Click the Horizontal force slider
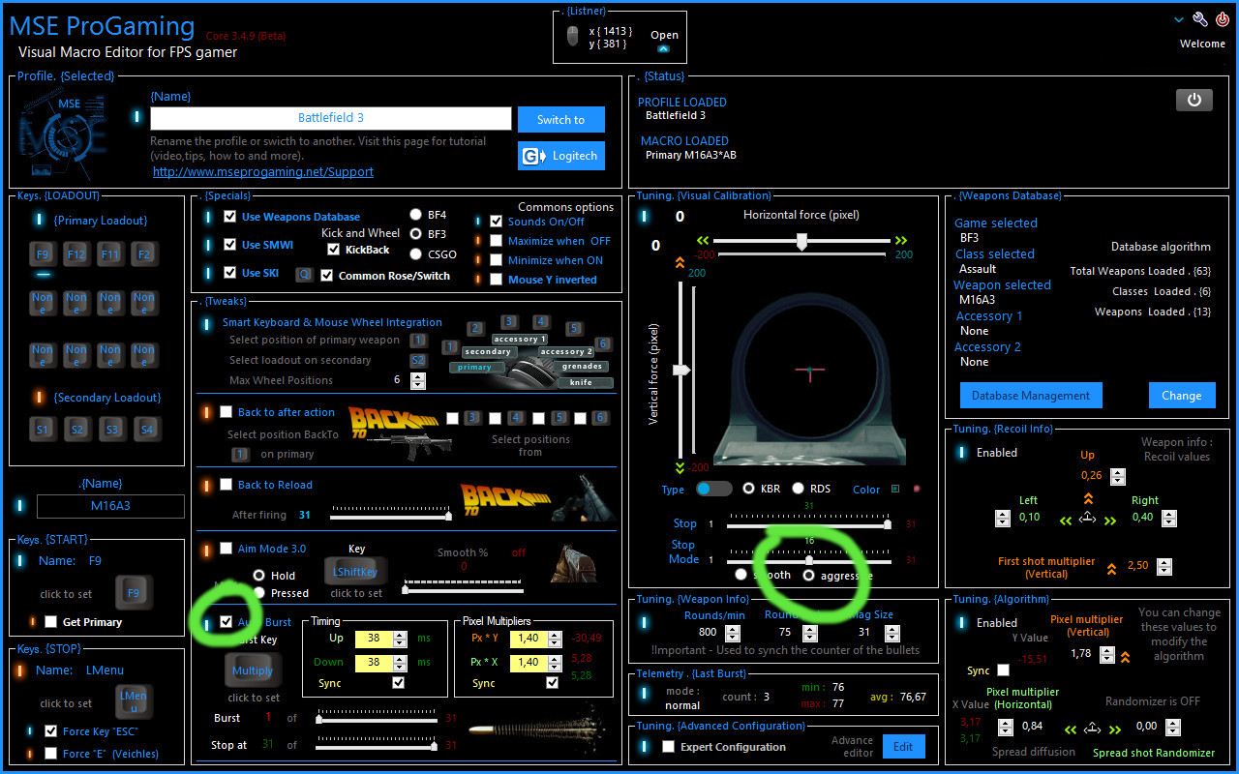The image size is (1239, 774). click(801, 242)
